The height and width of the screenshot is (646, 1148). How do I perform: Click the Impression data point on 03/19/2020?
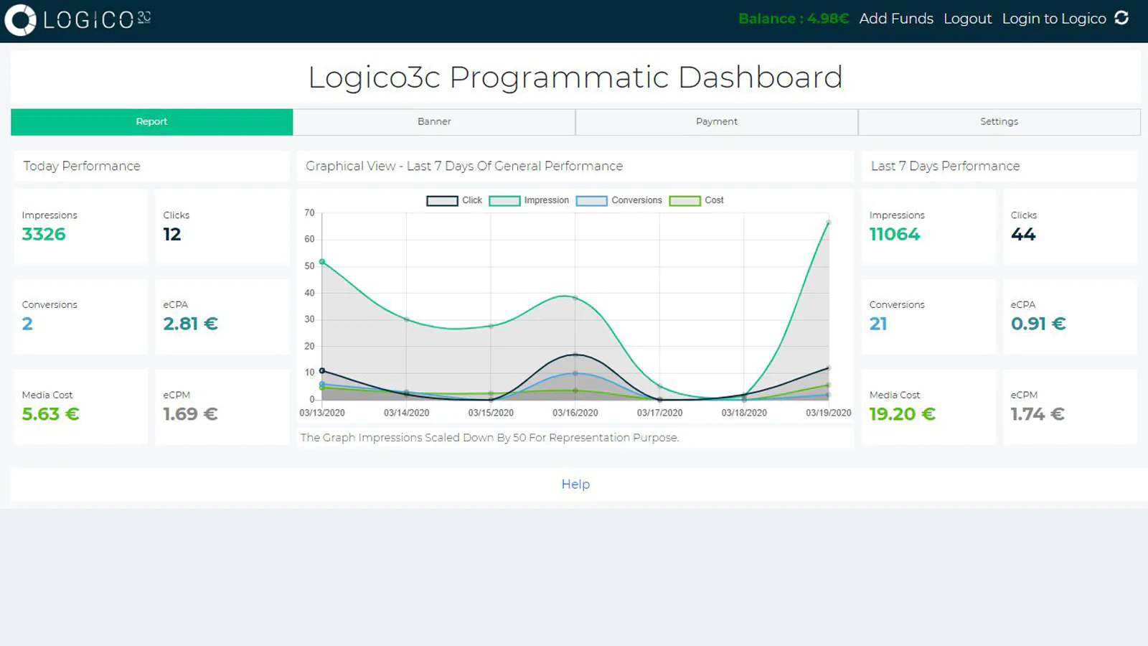(x=828, y=223)
